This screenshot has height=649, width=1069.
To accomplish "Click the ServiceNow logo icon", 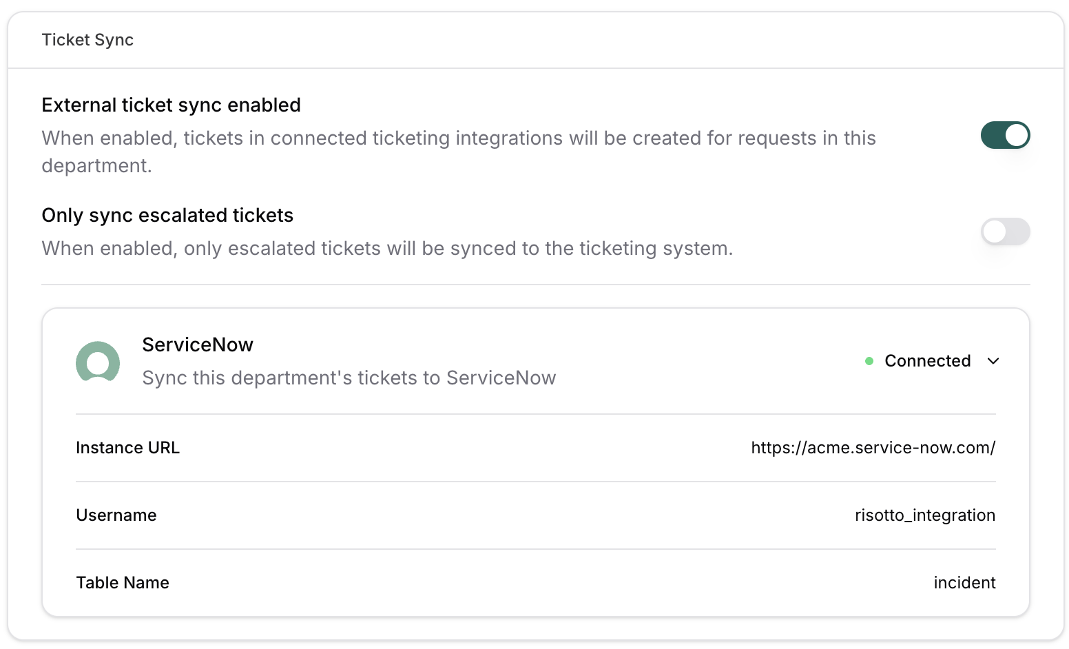I will 98,362.
